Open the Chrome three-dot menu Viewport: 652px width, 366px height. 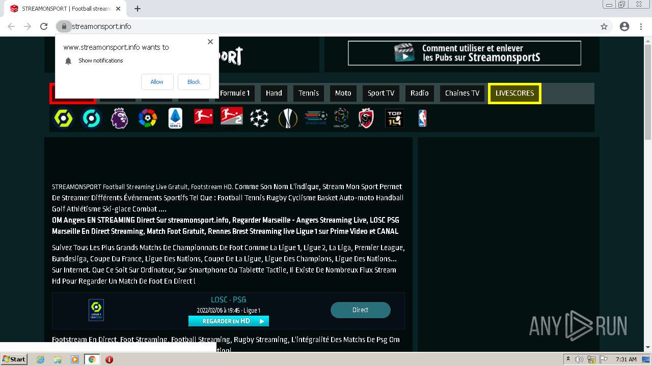pos(641,26)
